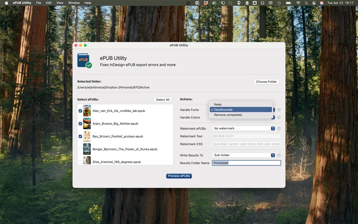Click the Select All button
The height and width of the screenshot is (224, 358).
click(x=162, y=100)
